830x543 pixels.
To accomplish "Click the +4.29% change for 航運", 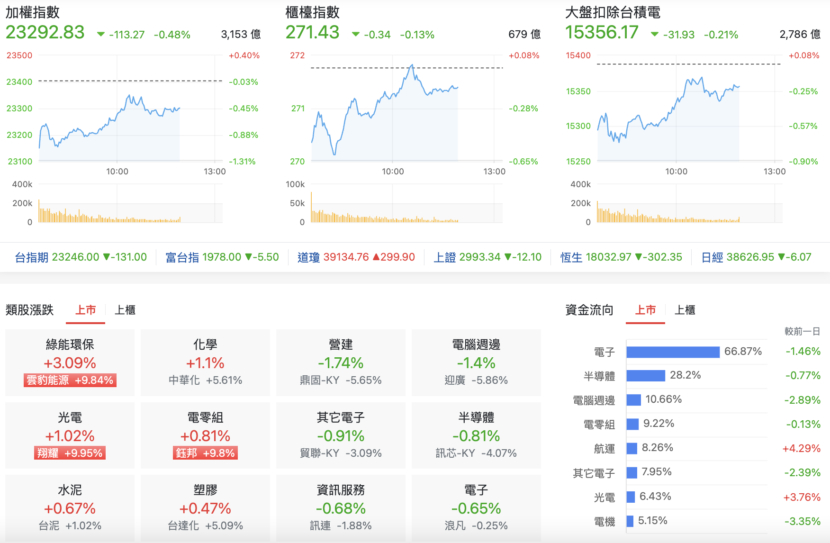I will 802,448.
